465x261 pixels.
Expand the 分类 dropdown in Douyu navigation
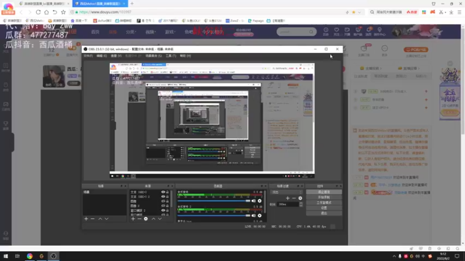(131, 32)
